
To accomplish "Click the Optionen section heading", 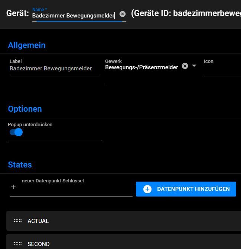I will coord(25,109).
